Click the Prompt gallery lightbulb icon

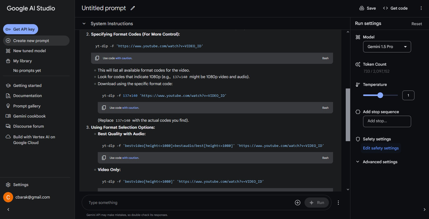click(8, 106)
